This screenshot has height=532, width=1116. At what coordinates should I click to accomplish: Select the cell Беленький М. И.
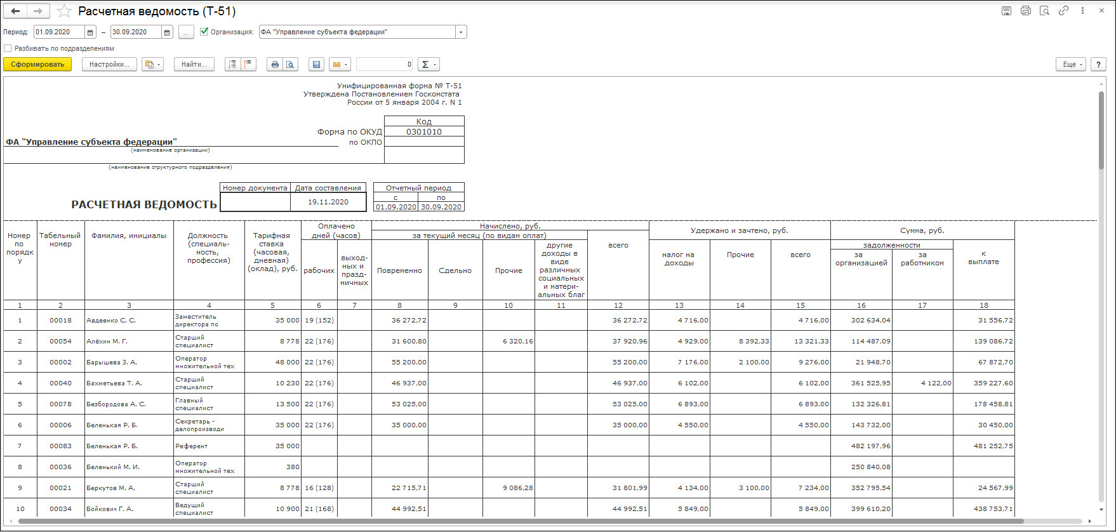(129, 467)
